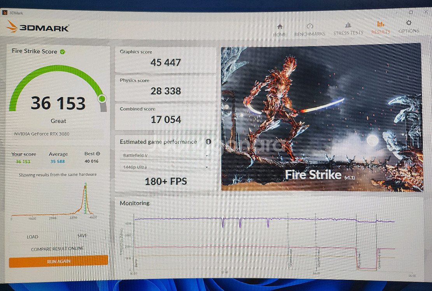Click the NVIDIA GeForce RTX 3080 label
The width and height of the screenshot is (432, 291).
click(42, 134)
